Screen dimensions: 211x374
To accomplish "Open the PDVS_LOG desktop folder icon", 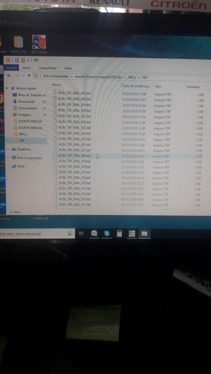I will tap(19, 45).
